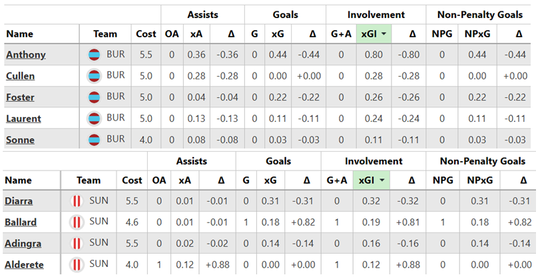The height and width of the screenshot is (277, 538).
Task: Sort Burnley table by the xA header
Action: pos(196,34)
